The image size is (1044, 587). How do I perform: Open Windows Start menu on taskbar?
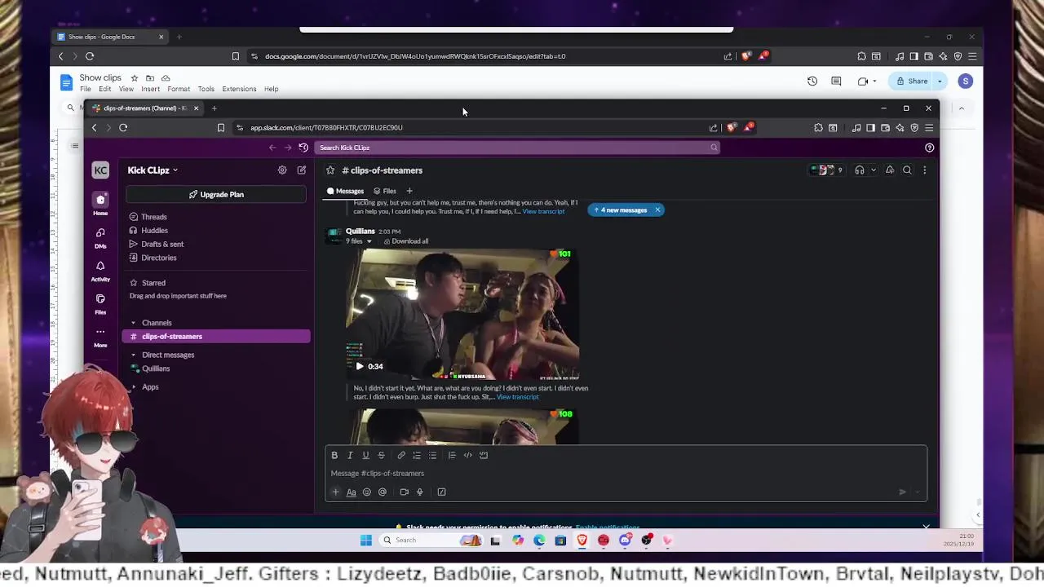366,540
